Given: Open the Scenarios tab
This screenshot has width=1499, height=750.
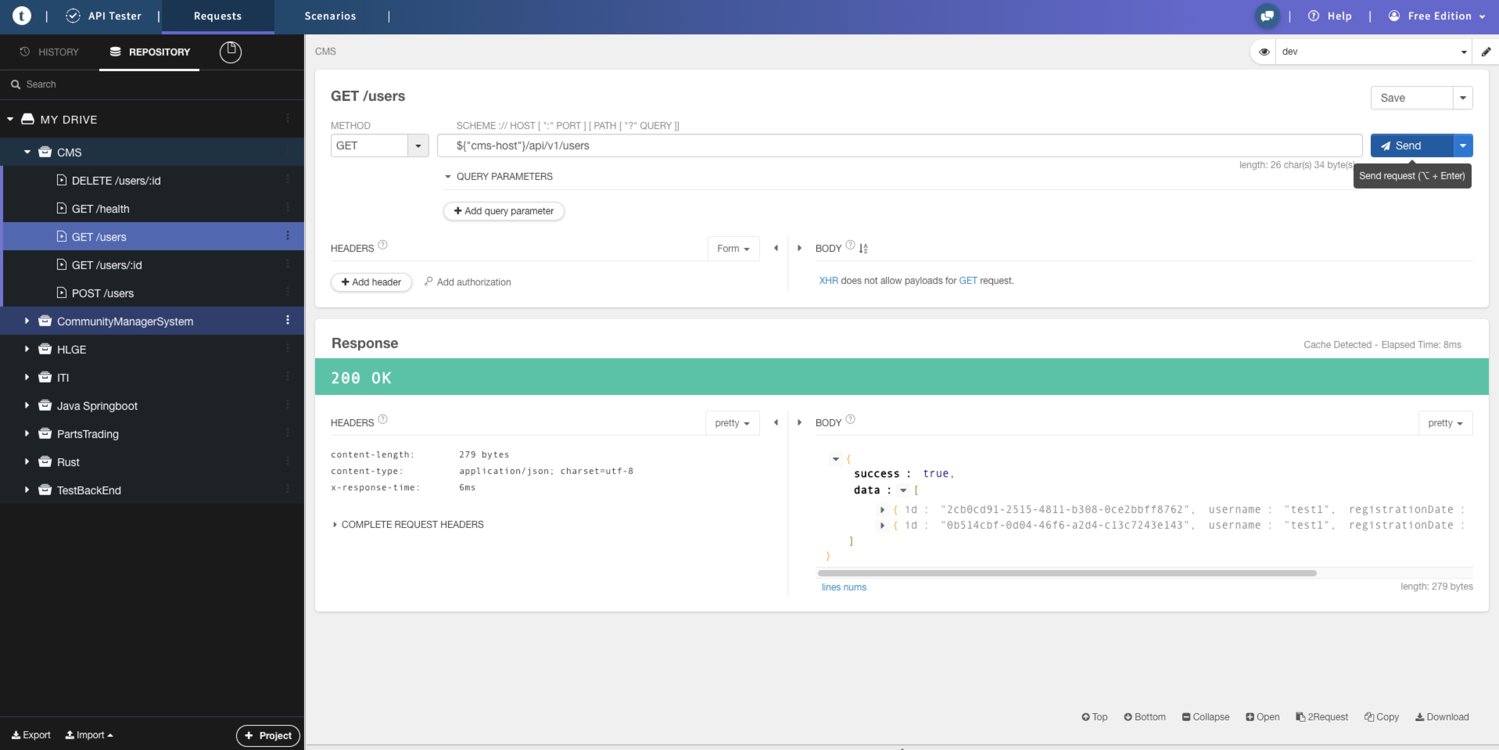Looking at the screenshot, I should tap(330, 16).
